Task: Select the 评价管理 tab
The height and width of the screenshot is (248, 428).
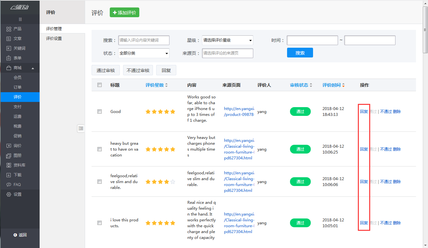Action: click(54, 28)
